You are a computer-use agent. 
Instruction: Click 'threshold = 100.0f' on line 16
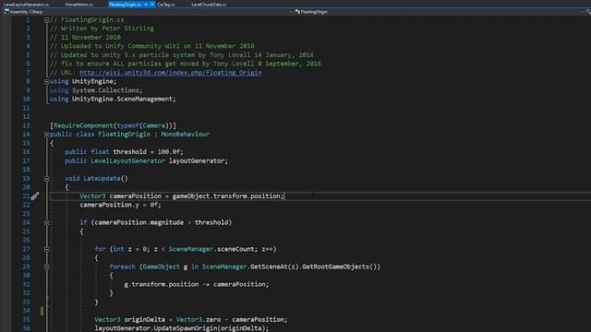point(147,151)
